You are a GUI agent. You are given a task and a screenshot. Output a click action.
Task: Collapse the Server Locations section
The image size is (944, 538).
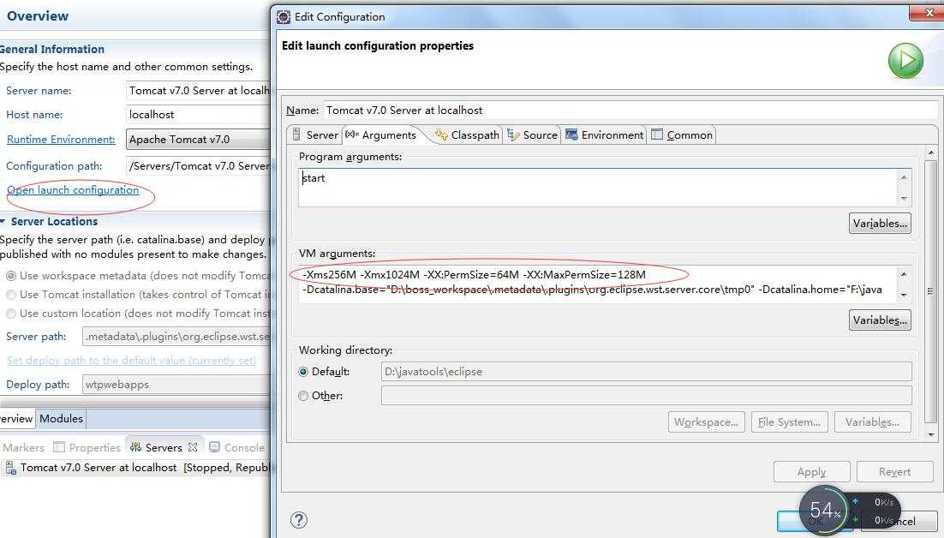click(3, 222)
